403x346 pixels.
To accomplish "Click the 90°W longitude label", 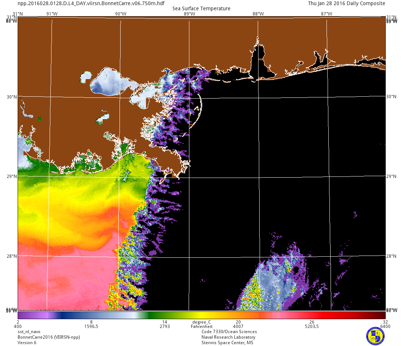I will point(120,14).
